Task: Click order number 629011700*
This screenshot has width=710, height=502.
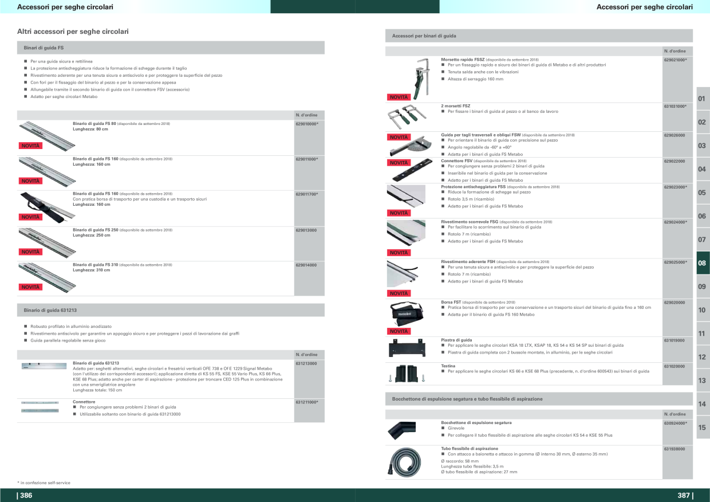Action: 307,194
